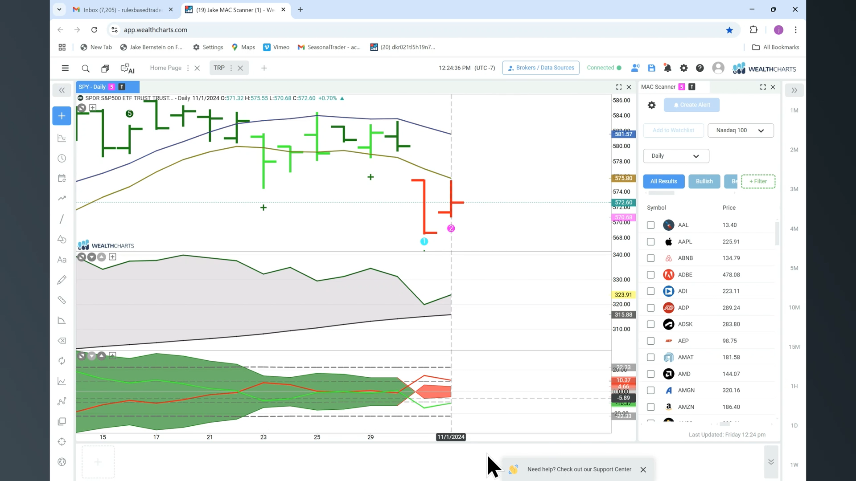Click the search magnifier icon
Image resolution: width=856 pixels, height=481 pixels.
coord(86,68)
